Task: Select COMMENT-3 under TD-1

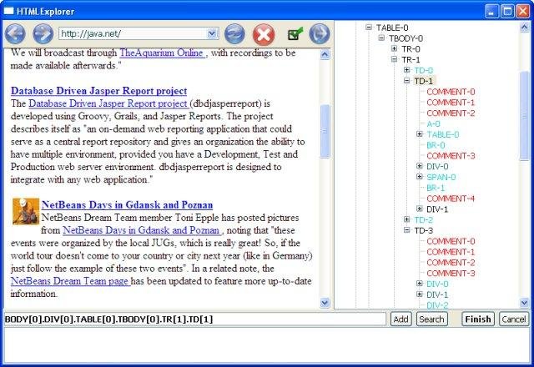Action: (x=451, y=156)
